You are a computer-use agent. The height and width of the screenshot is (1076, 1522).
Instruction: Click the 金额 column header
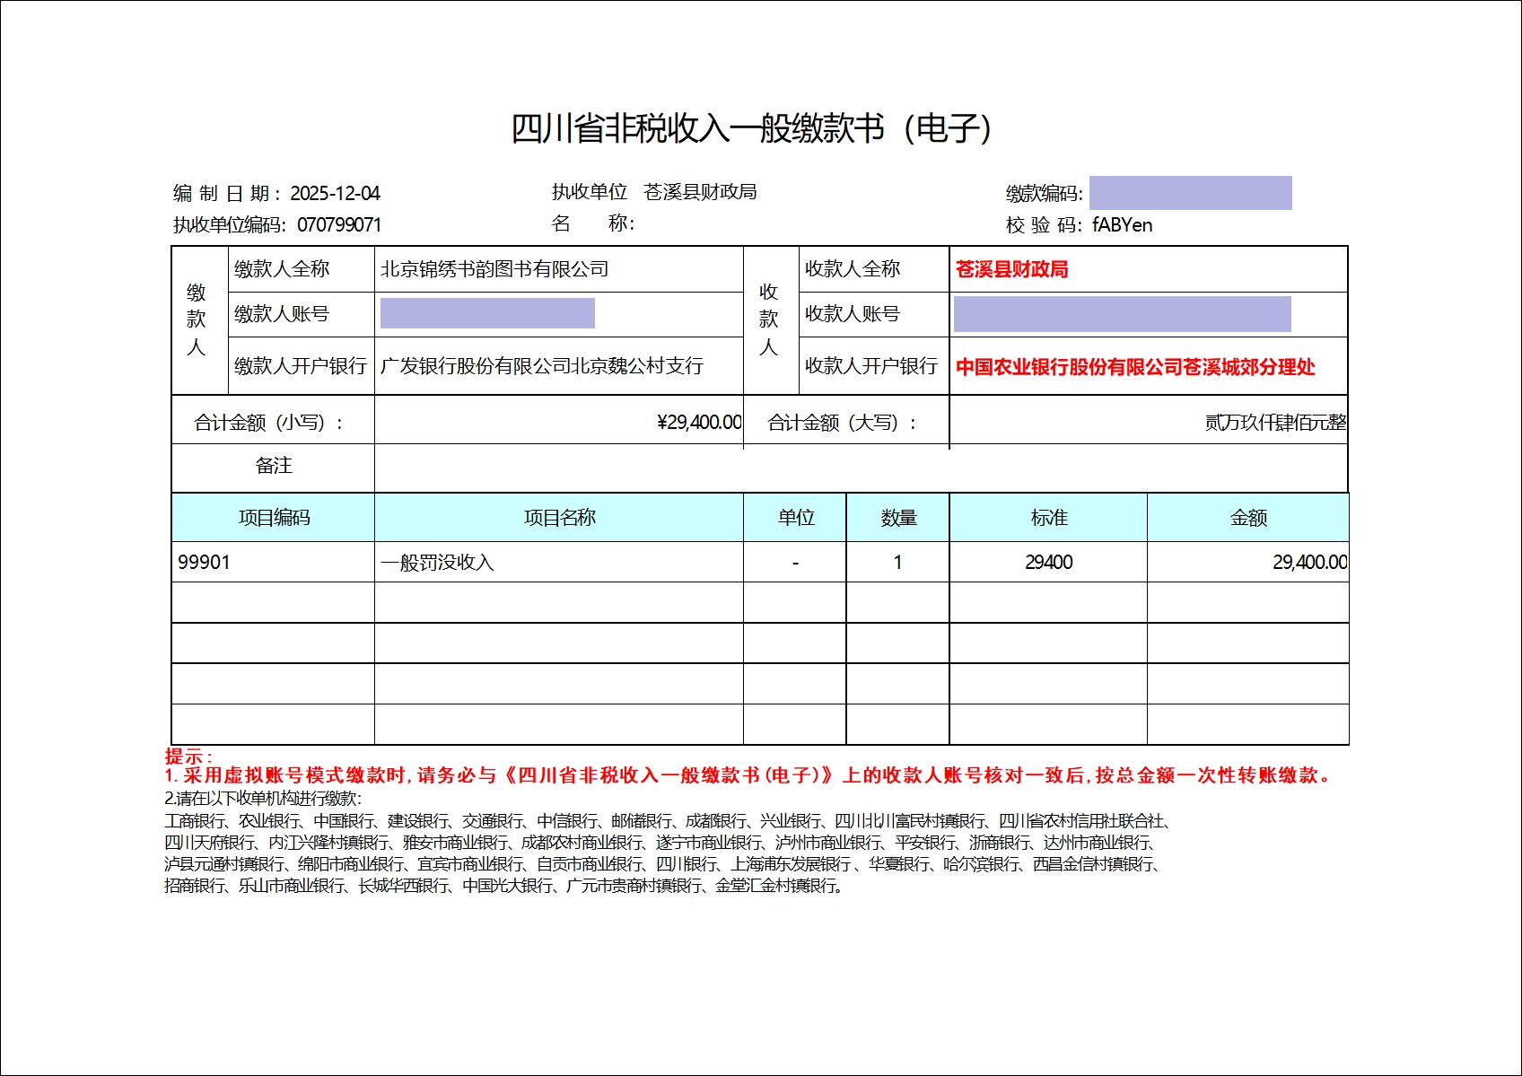tap(1247, 518)
